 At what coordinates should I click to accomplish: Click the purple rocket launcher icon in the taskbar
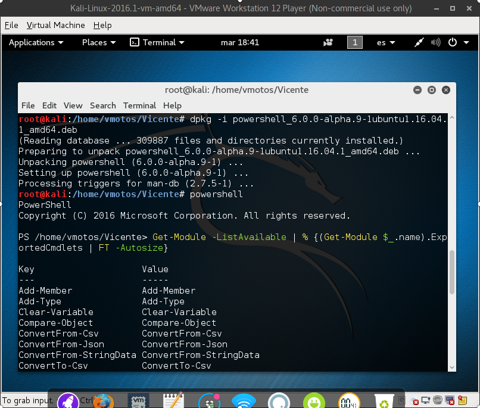68,400
